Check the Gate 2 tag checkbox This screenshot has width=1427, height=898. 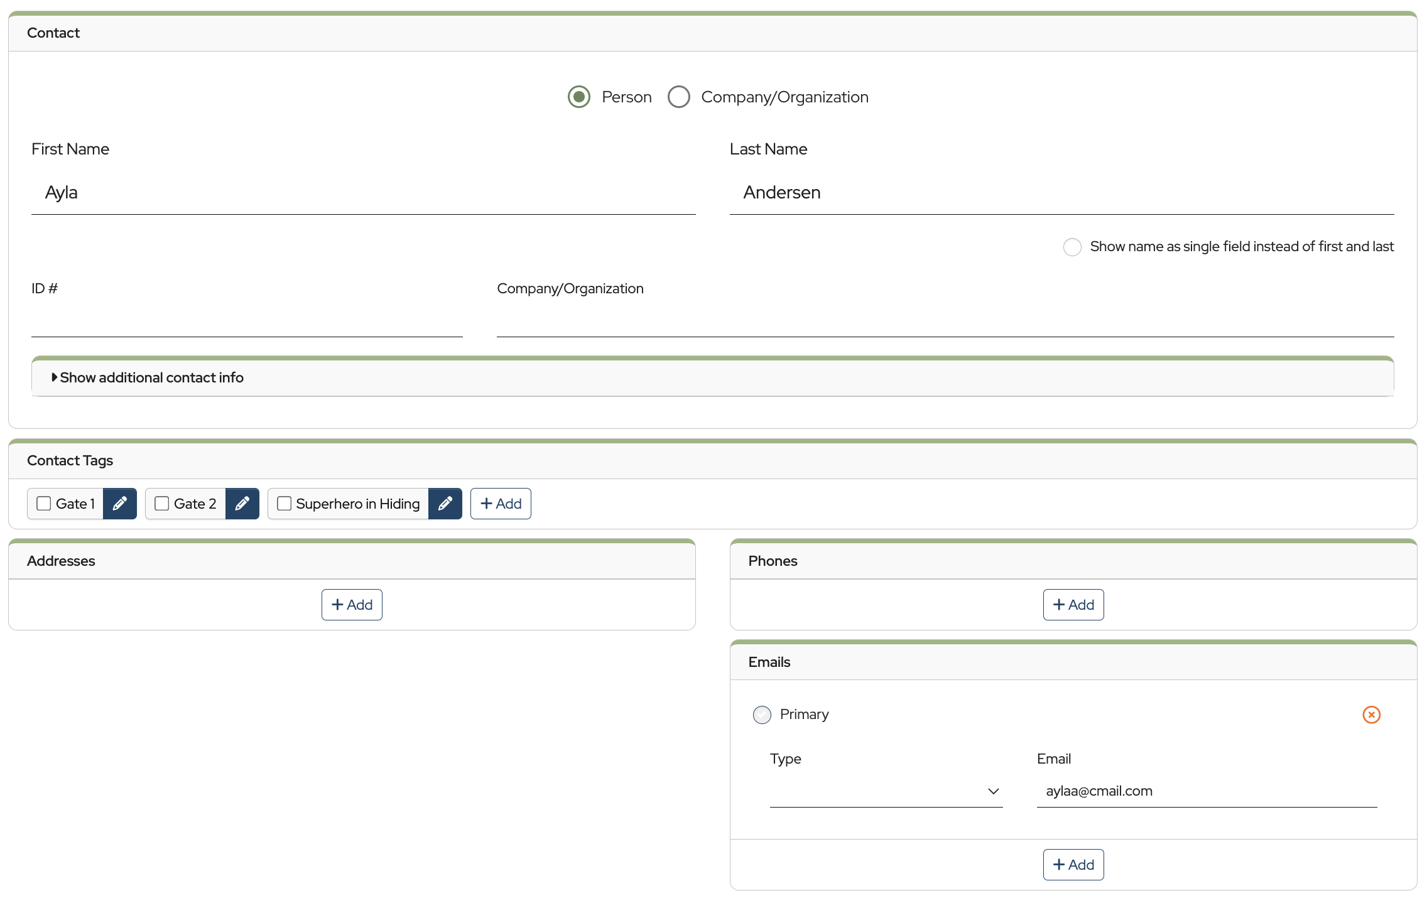click(162, 504)
